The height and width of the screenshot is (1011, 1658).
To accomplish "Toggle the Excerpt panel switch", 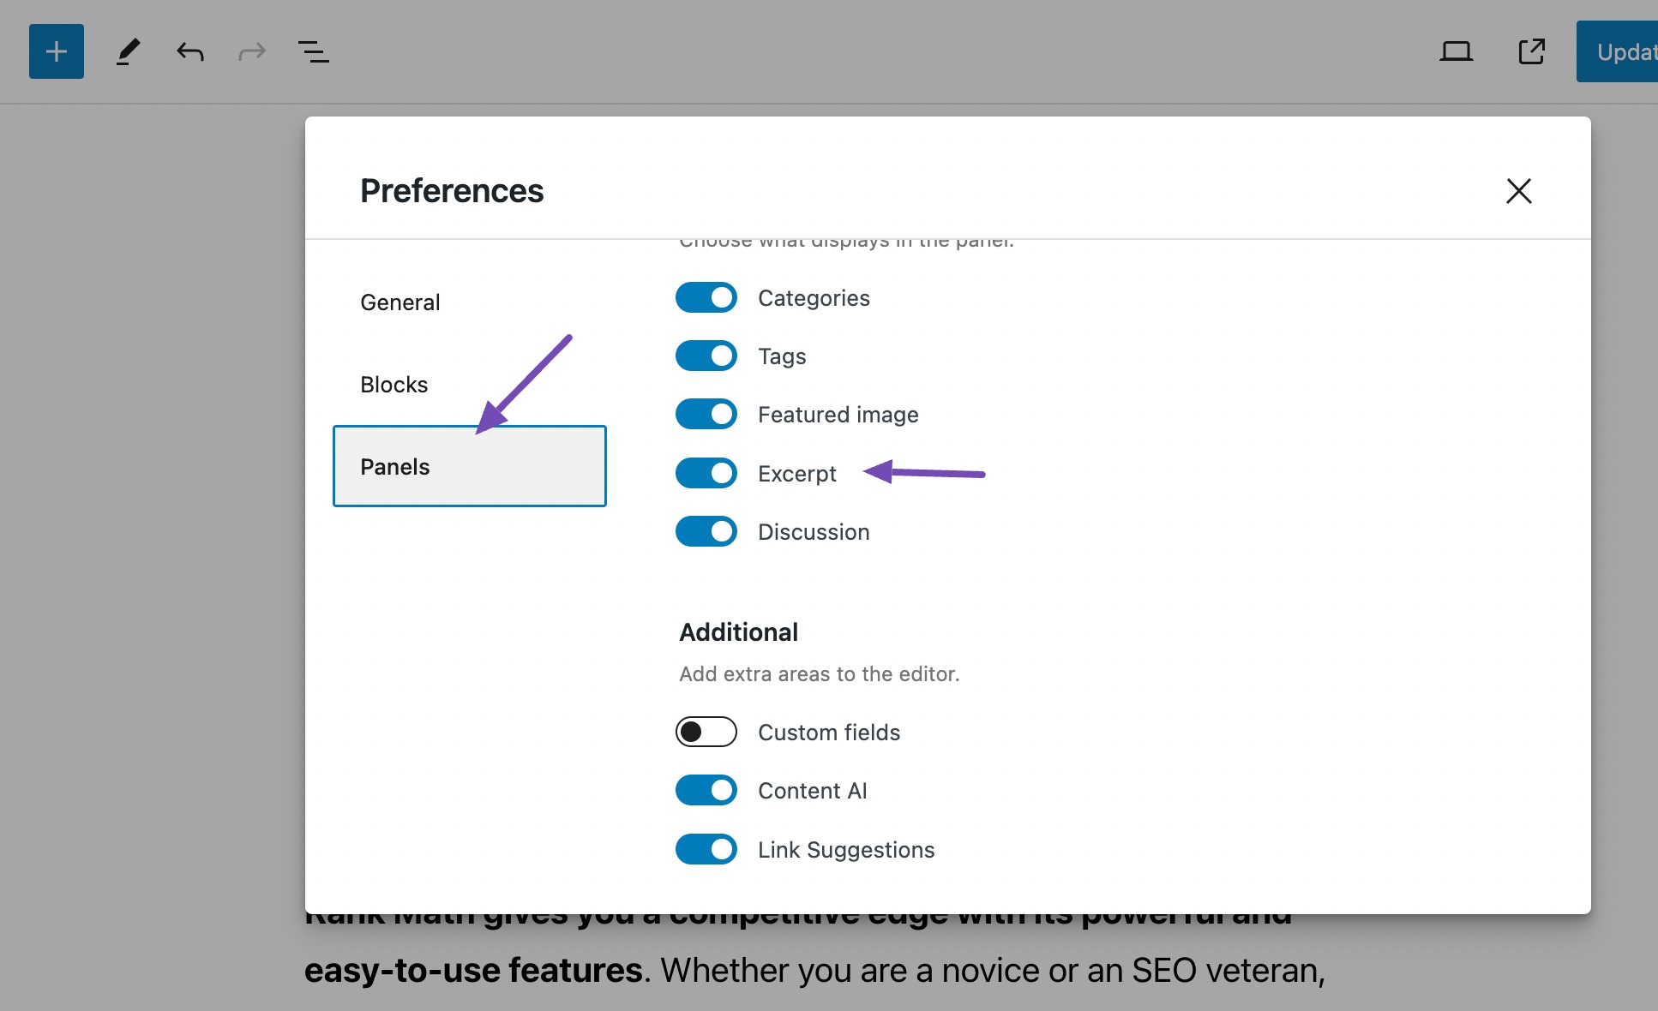I will coord(707,472).
